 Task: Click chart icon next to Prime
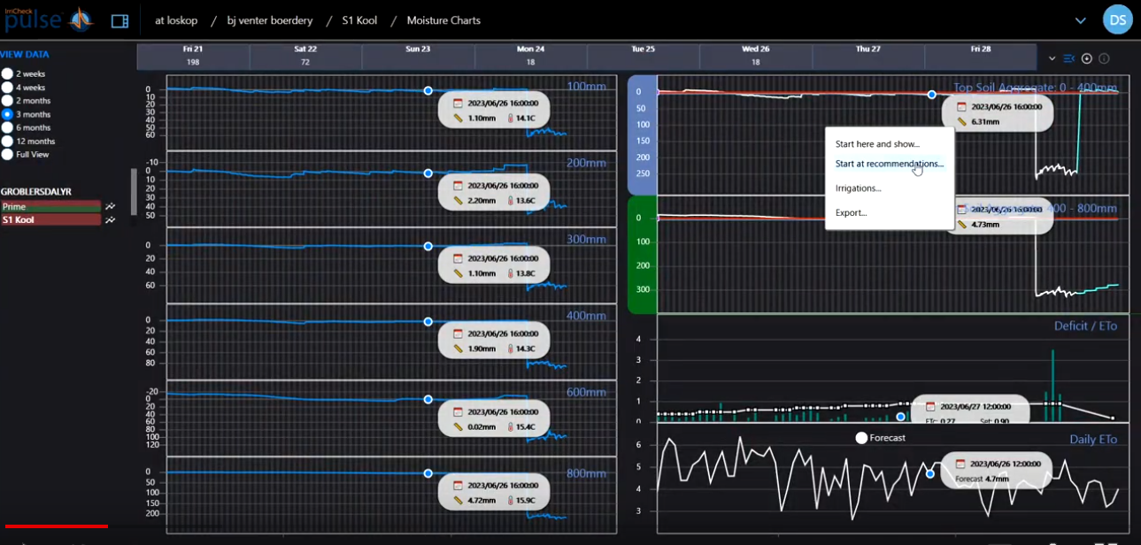111,206
